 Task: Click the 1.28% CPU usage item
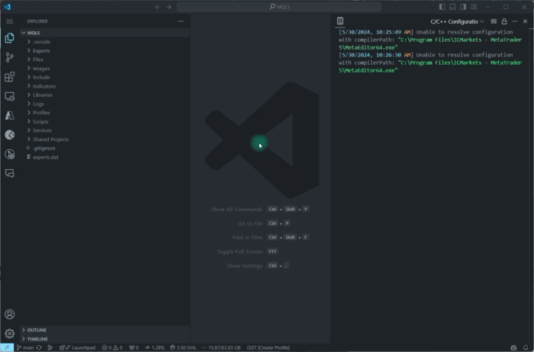click(155, 347)
